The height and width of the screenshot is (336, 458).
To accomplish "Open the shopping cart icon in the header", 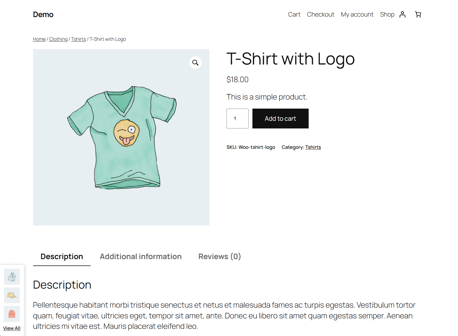I will click(418, 14).
